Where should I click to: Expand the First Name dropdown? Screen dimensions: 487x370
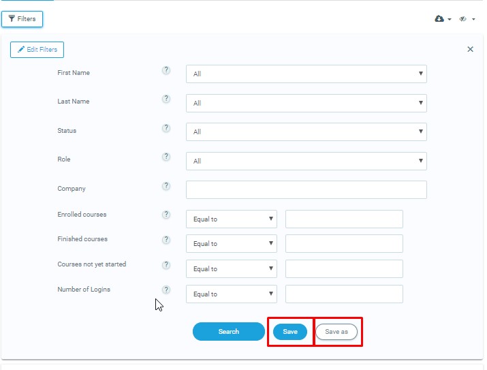point(306,74)
